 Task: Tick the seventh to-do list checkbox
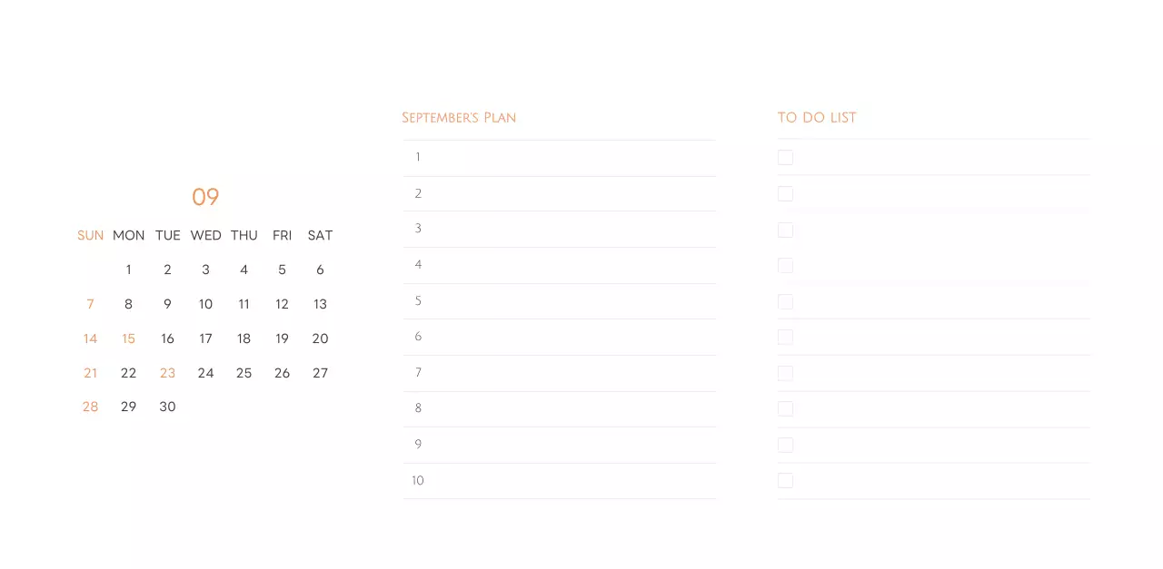pos(785,373)
